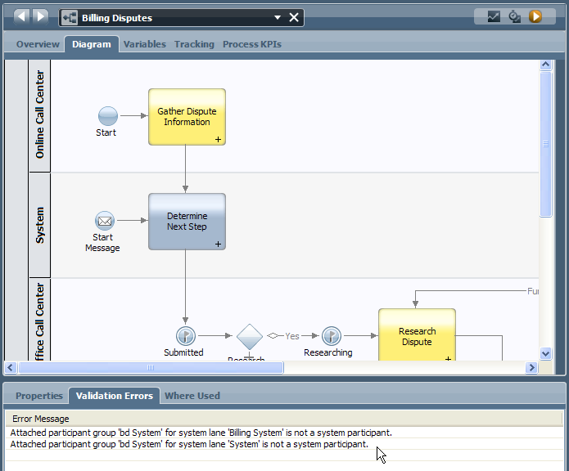Click the Start Message label text
The height and width of the screenshot is (471, 569).
pos(102,243)
